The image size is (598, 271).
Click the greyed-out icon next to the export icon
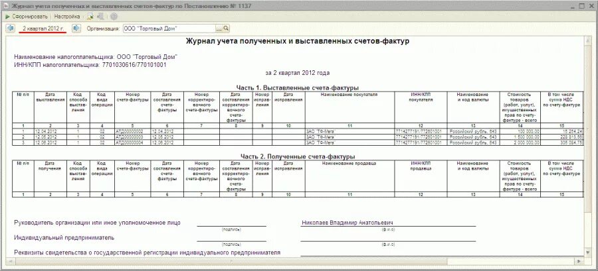100,17
